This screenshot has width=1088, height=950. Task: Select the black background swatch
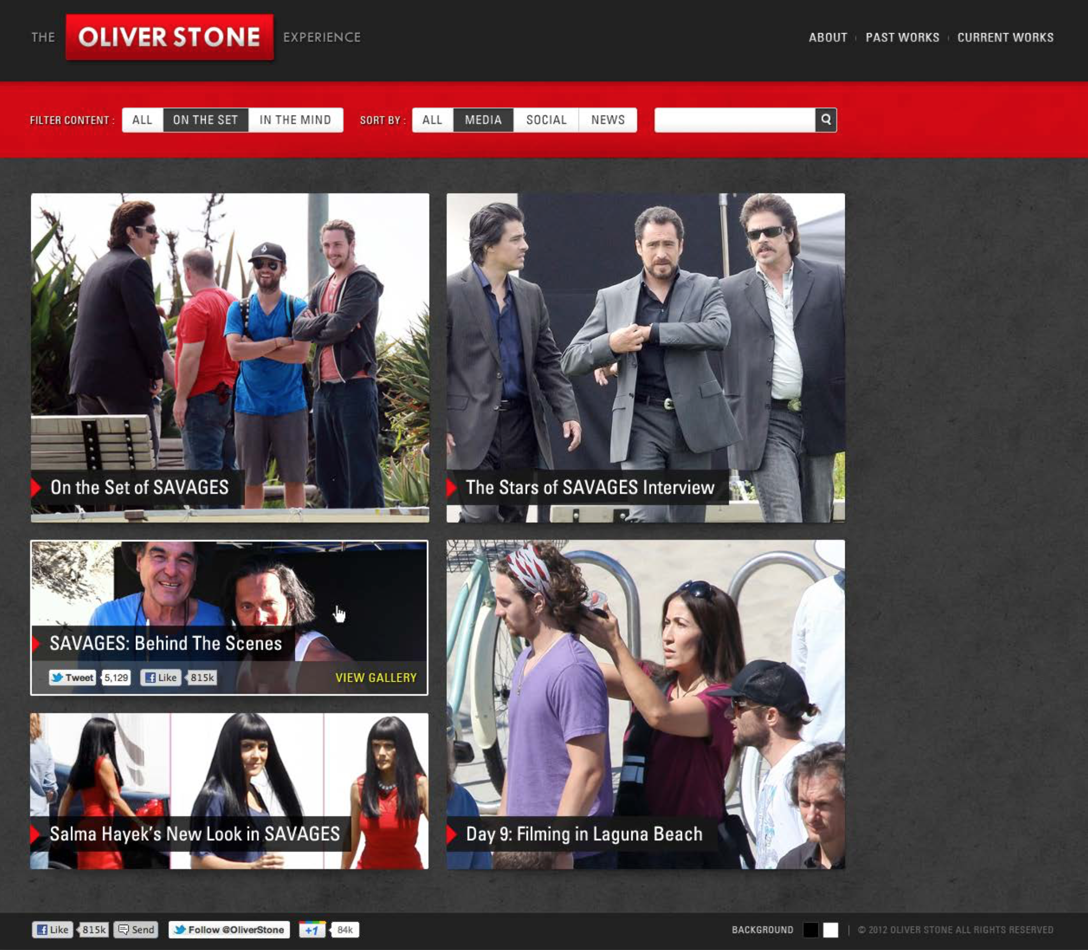pos(810,930)
